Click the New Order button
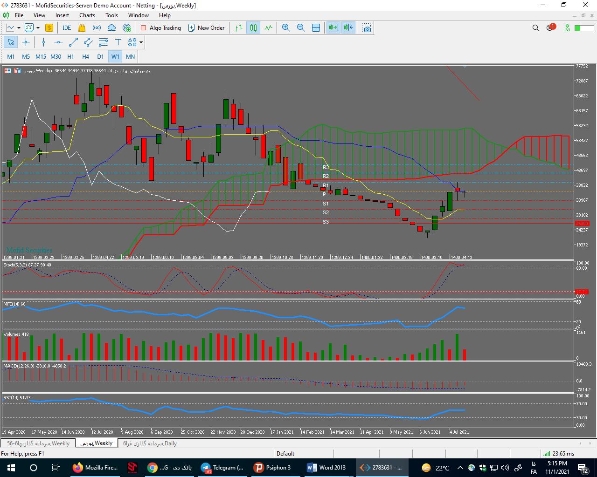597x477 pixels. pyautogui.click(x=207, y=28)
